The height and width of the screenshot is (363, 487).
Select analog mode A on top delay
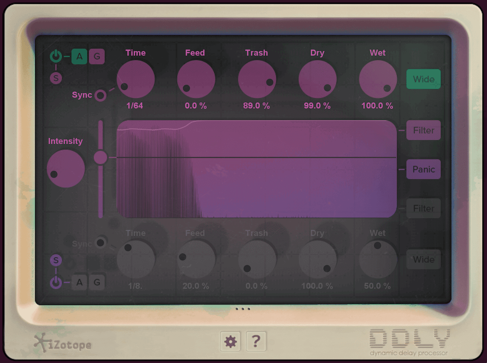pos(79,57)
